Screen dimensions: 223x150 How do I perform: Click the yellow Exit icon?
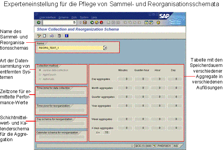(97, 22)
